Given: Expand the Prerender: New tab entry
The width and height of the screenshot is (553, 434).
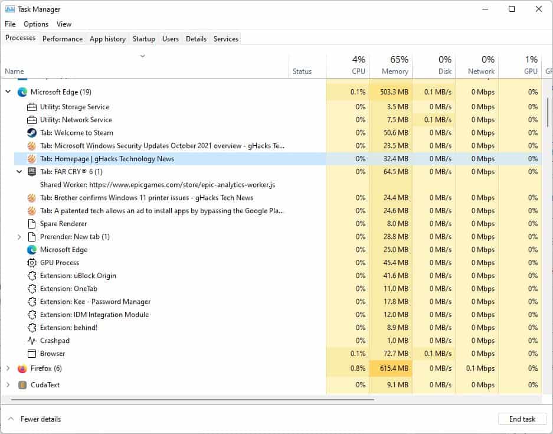Looking at the screenshot, I should (18, 237).
